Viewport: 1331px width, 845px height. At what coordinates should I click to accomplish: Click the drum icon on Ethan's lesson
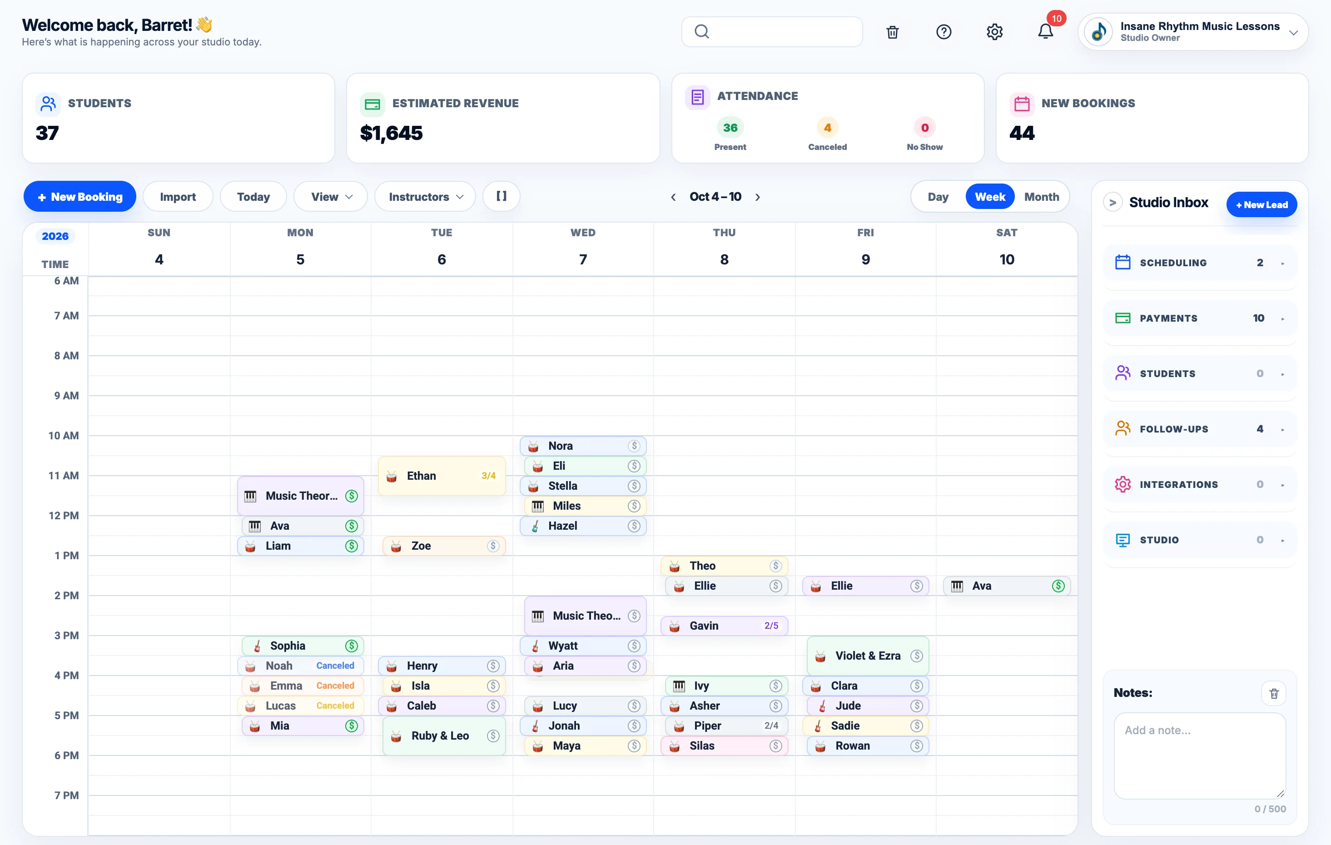[391, 477]
